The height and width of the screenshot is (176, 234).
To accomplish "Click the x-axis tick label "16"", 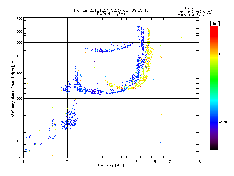I will tap(199, 162).
